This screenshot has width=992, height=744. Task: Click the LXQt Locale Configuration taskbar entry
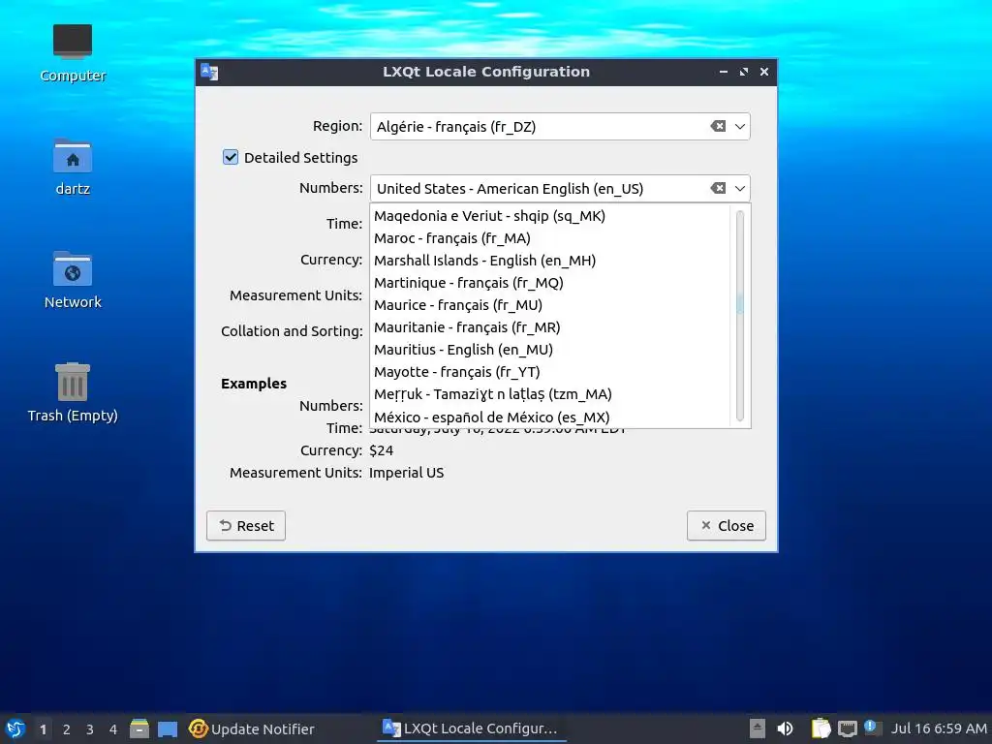click(x=472, y=728)
